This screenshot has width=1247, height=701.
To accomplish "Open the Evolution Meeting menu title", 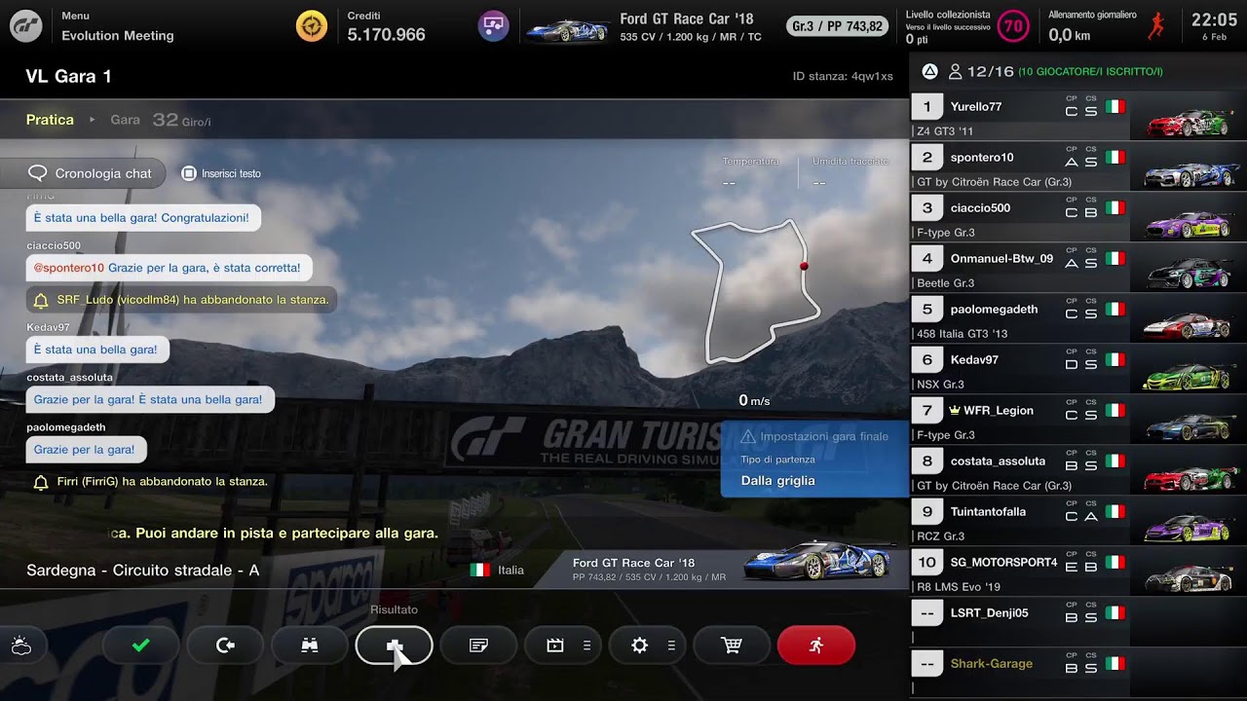I will [x=118, y=35].
